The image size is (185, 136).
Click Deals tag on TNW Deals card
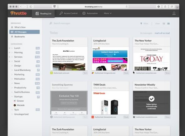coord(126,117)
